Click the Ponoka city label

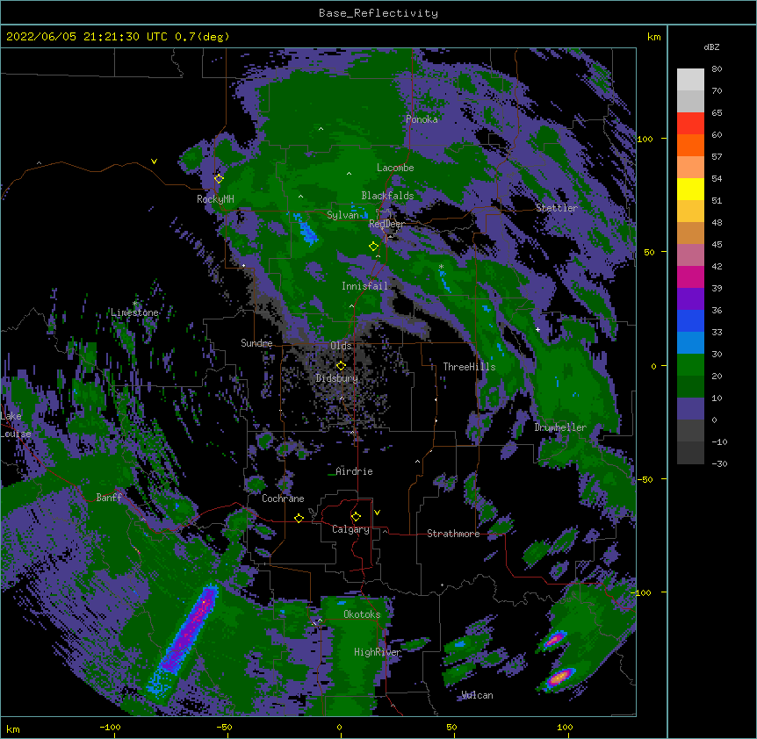pyautogui.click(x=422, y=119)
